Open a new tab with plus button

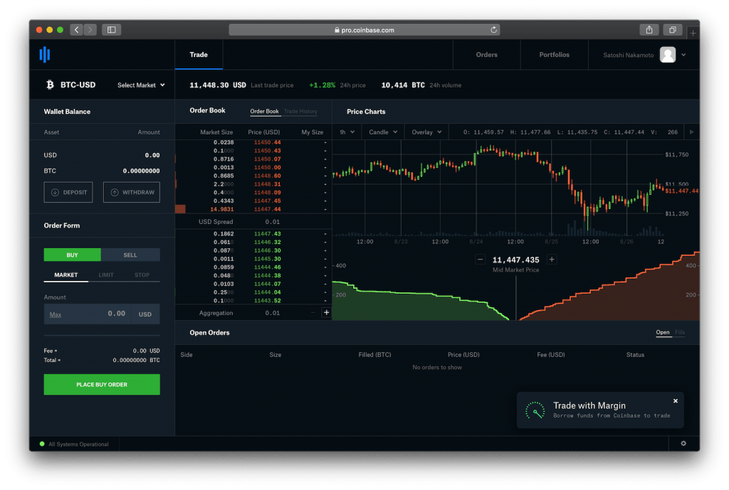point(693,33)
